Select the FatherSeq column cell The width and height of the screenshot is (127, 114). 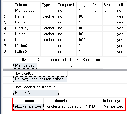click(27, 52)
